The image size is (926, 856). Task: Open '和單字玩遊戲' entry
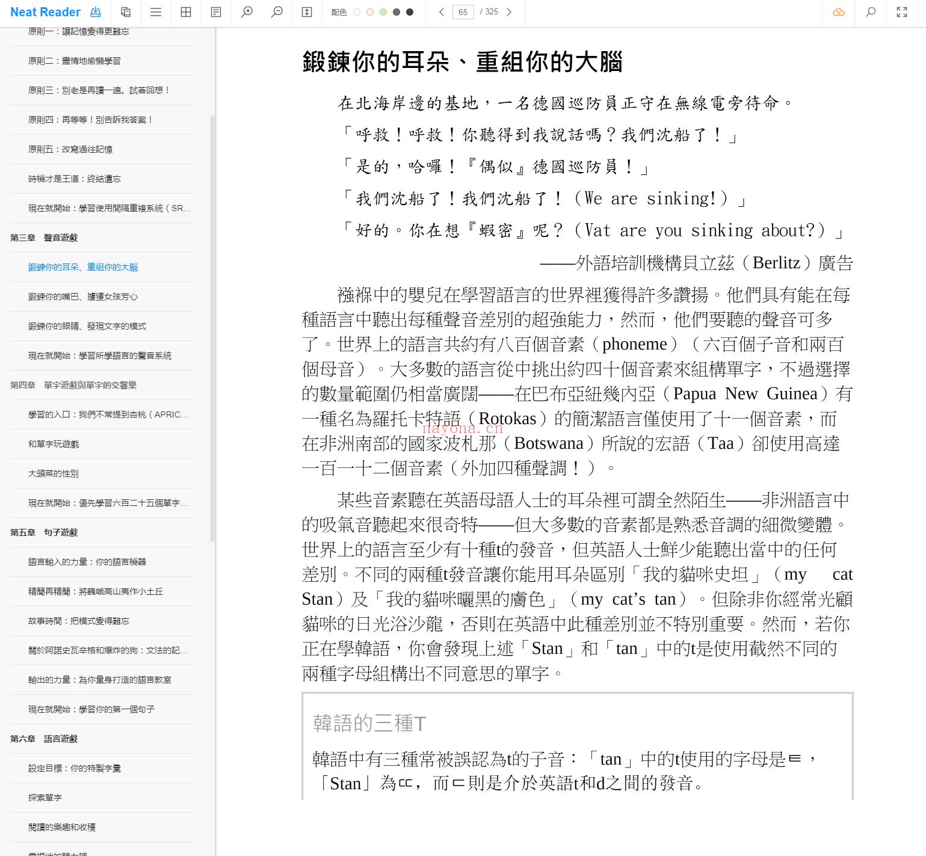(x=54, y=444)
